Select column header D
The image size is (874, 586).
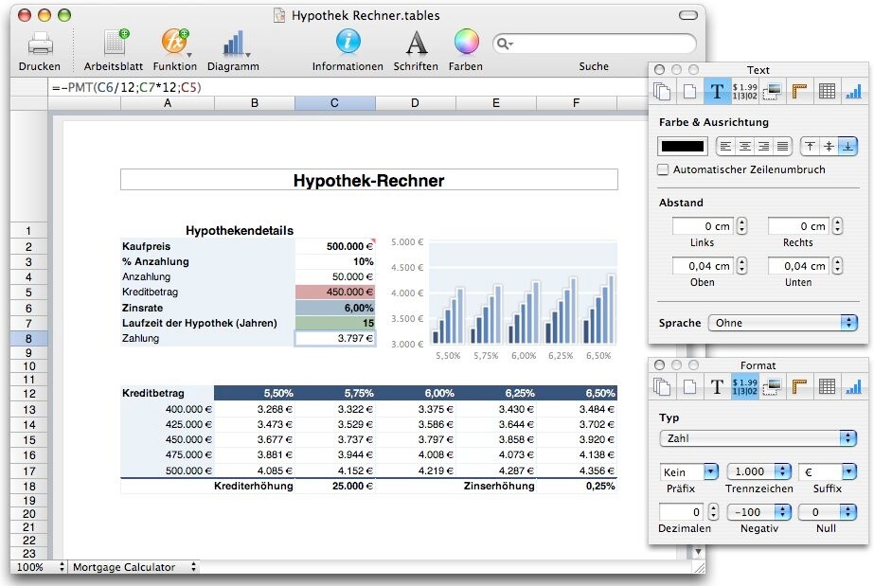click(x=415, y=103)
